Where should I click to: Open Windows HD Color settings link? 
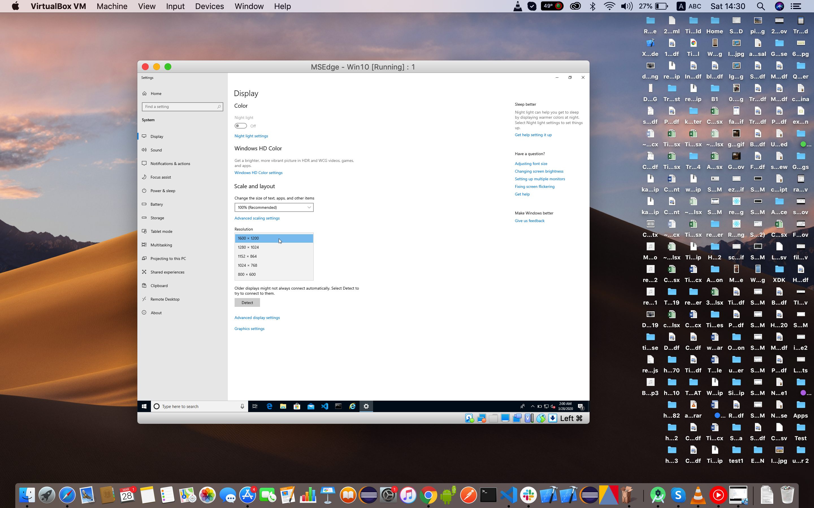258,173
